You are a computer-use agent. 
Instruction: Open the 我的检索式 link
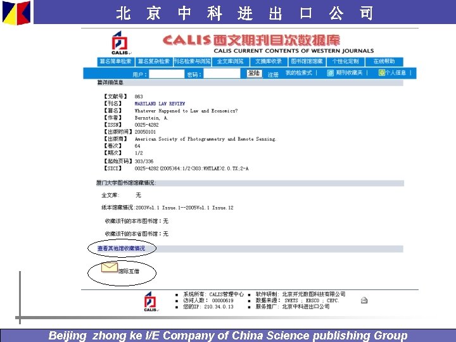pyautogui.click(x=299, y=73)
